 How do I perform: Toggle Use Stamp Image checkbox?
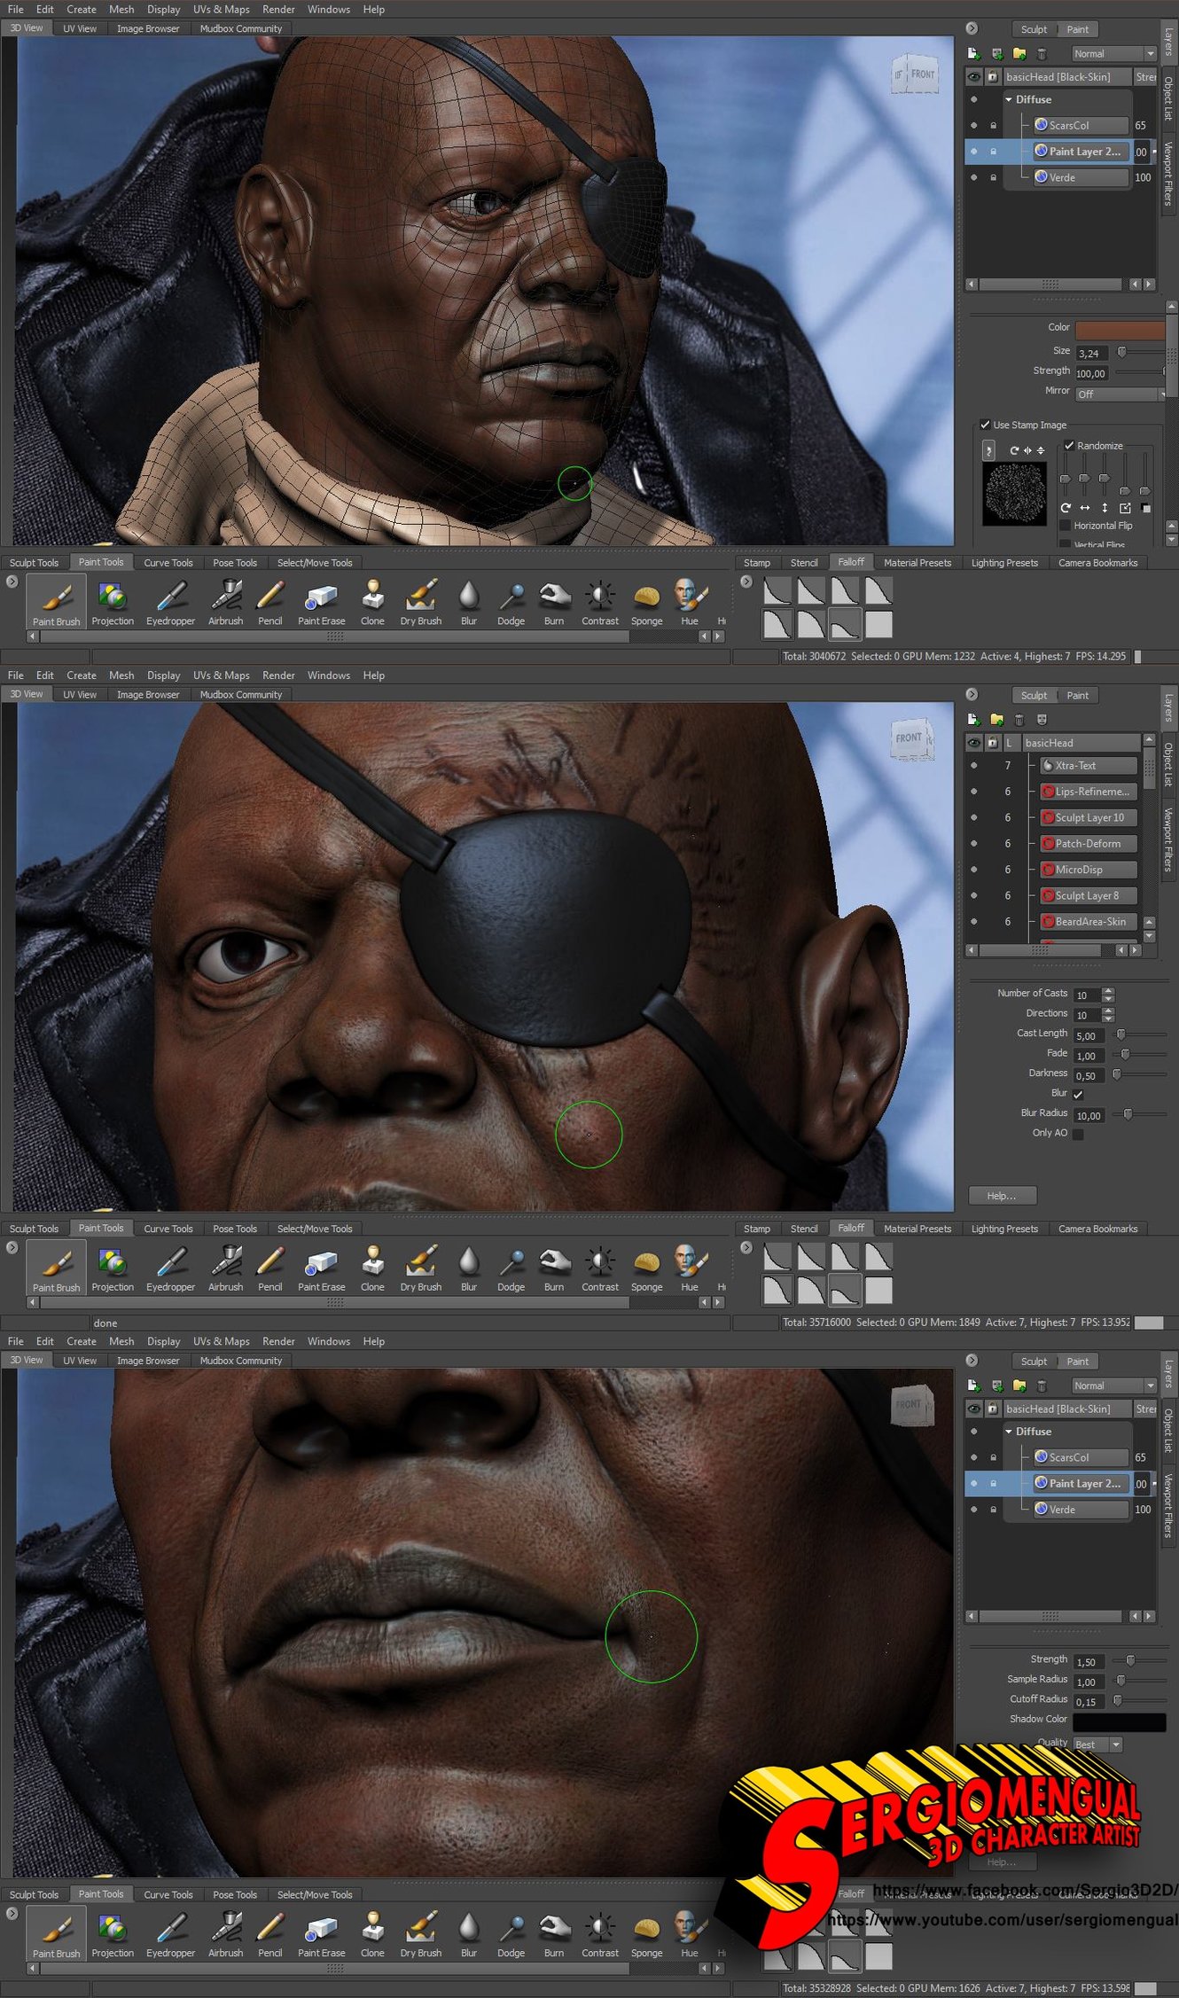pos(985,425)
